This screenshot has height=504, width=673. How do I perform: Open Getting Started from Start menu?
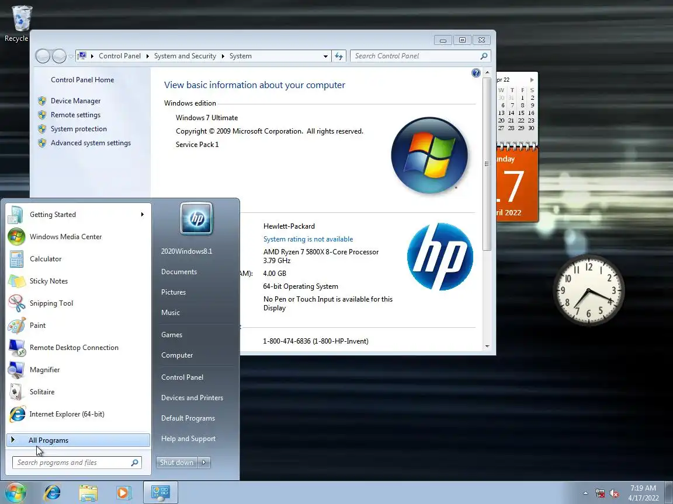tap(78, 215)
